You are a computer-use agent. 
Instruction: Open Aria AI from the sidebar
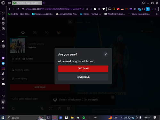(x=3, y=41)
